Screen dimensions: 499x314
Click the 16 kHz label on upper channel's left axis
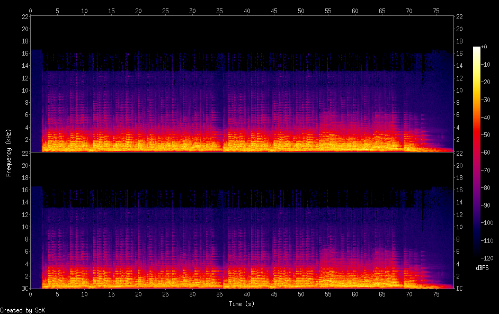coord(24,53)
